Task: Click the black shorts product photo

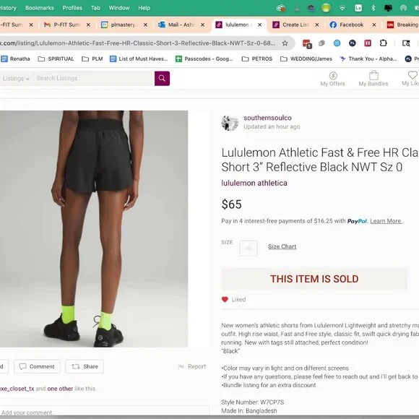Action: coord(93,229)
